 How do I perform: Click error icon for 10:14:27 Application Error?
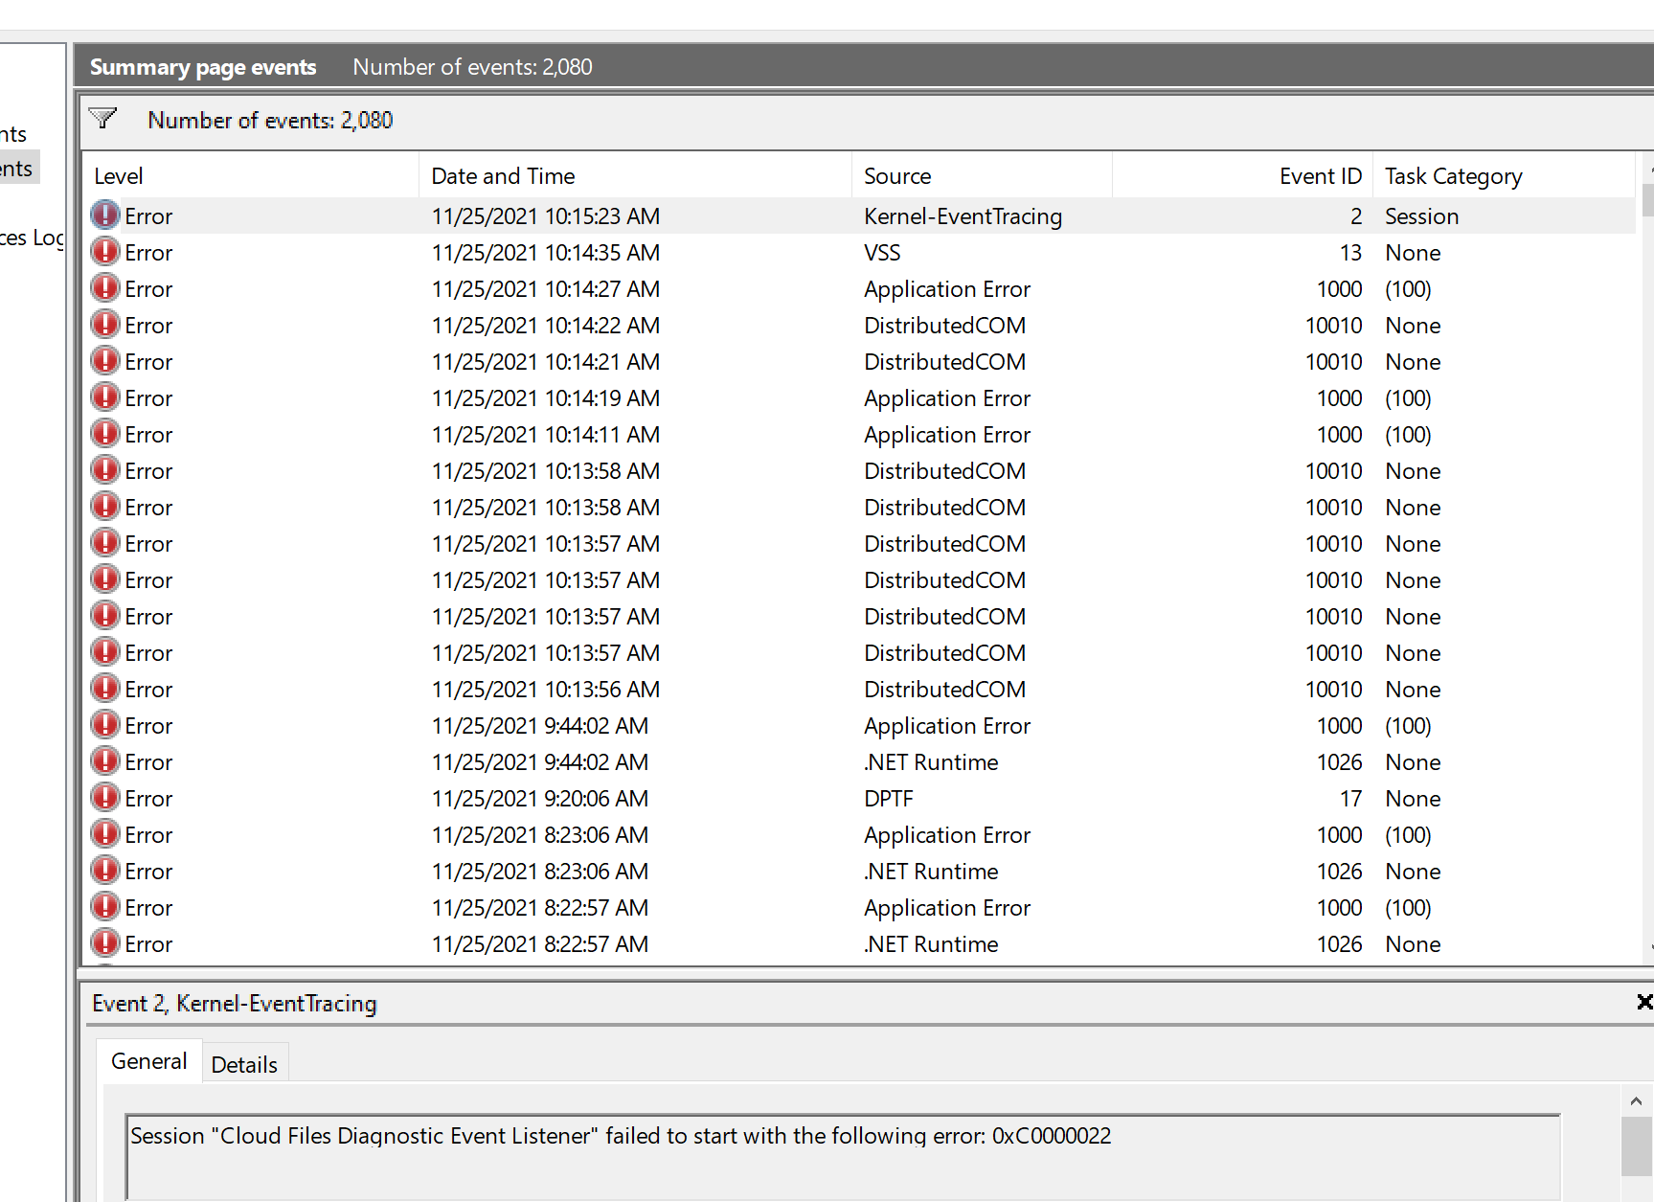104,288
